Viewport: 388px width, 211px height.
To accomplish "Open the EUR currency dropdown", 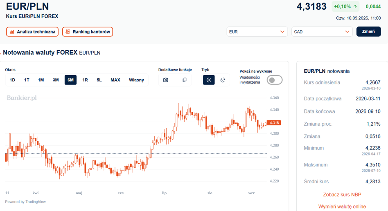I will 257,32.
